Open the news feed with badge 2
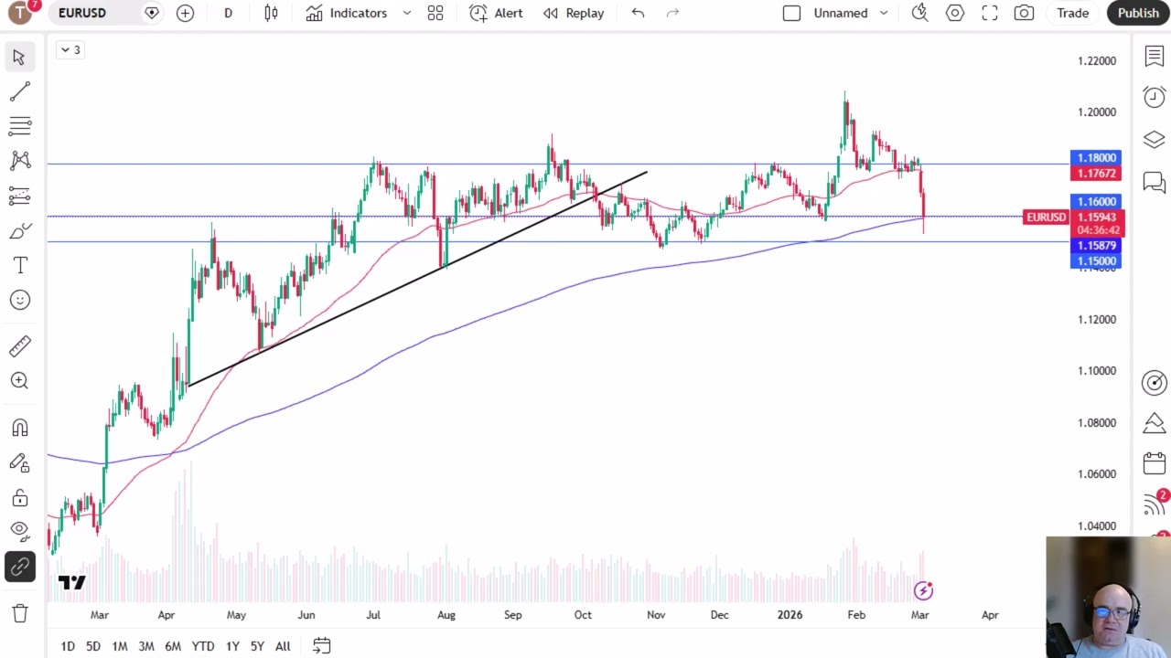This screenshot has width=1171, height=658. tap(1154, 504)
